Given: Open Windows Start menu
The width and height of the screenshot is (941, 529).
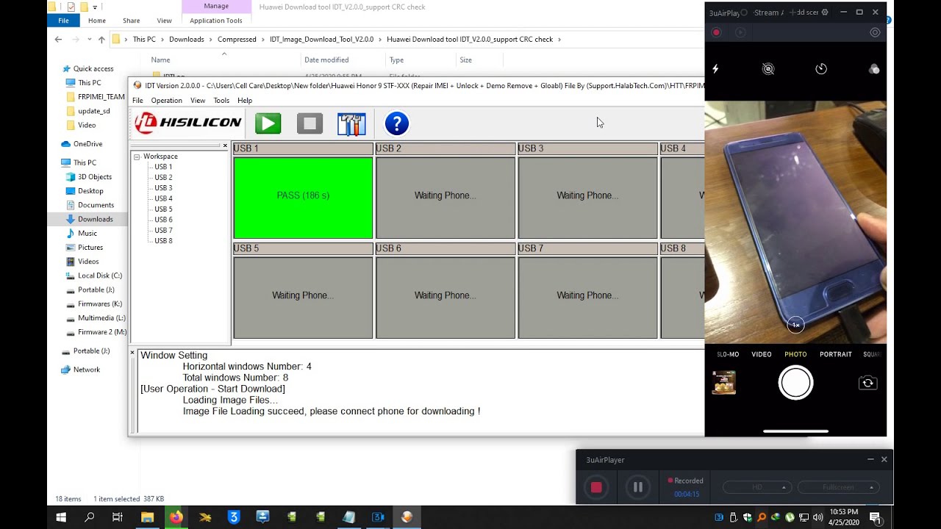Looking at the screenshot, I should point(61,517).
